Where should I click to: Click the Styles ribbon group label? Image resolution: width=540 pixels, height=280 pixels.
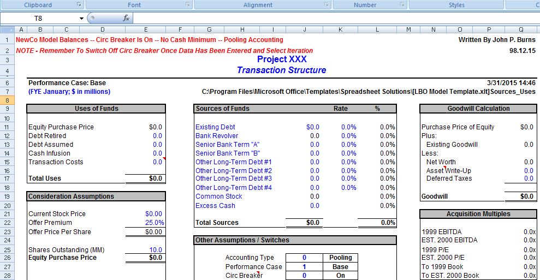point(456,5)
